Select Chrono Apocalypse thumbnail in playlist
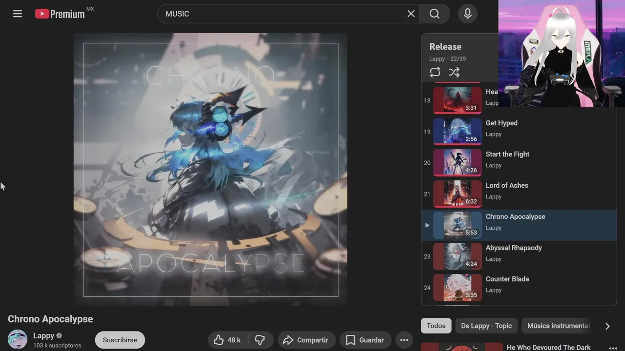Screen dimensions: 625x351 pyautogui.click(x=458, y=225)
